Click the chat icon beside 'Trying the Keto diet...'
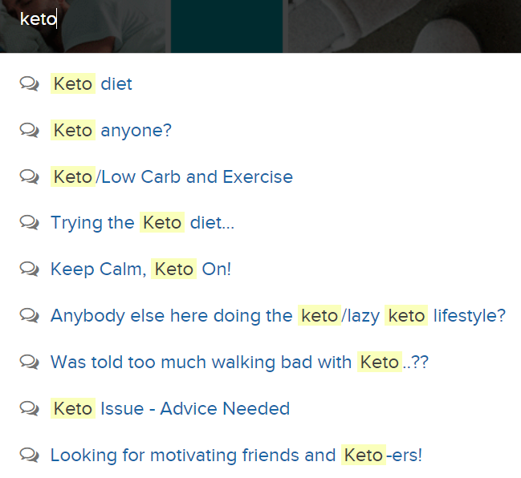The image size is (521, 478). [x=29, y=222]
